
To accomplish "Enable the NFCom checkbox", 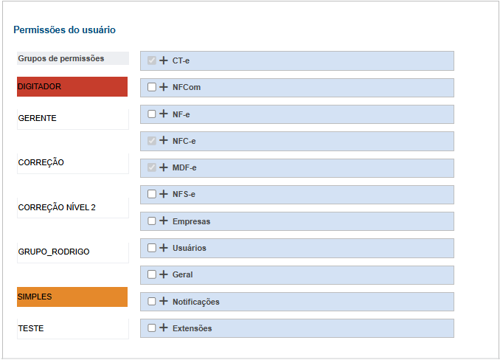I will click(151, 87).
